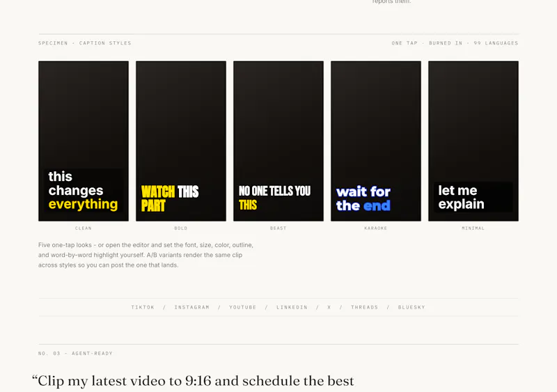Click the 'Specimen · Caption Styles' heading
The height and width of the screenshot is (392, 557).
click(x=85, y=43)
